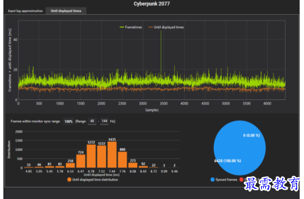Viewport: 304px width, 199px height.
Task: Toggle the Synced frames legend entry
Action: pos(224,180)
